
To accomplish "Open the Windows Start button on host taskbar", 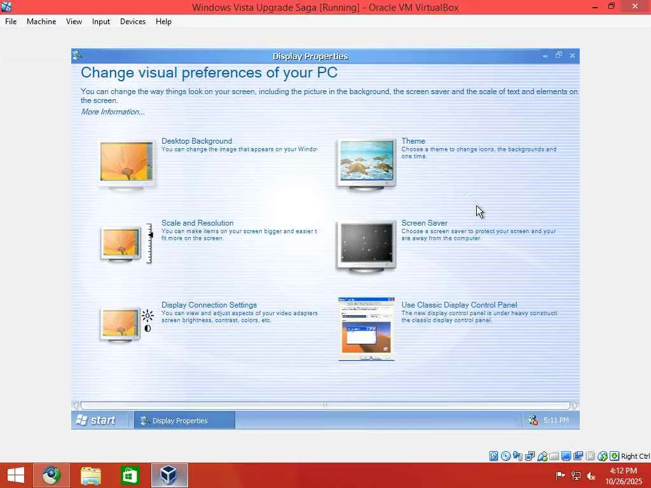I will [x=16, y=475].
